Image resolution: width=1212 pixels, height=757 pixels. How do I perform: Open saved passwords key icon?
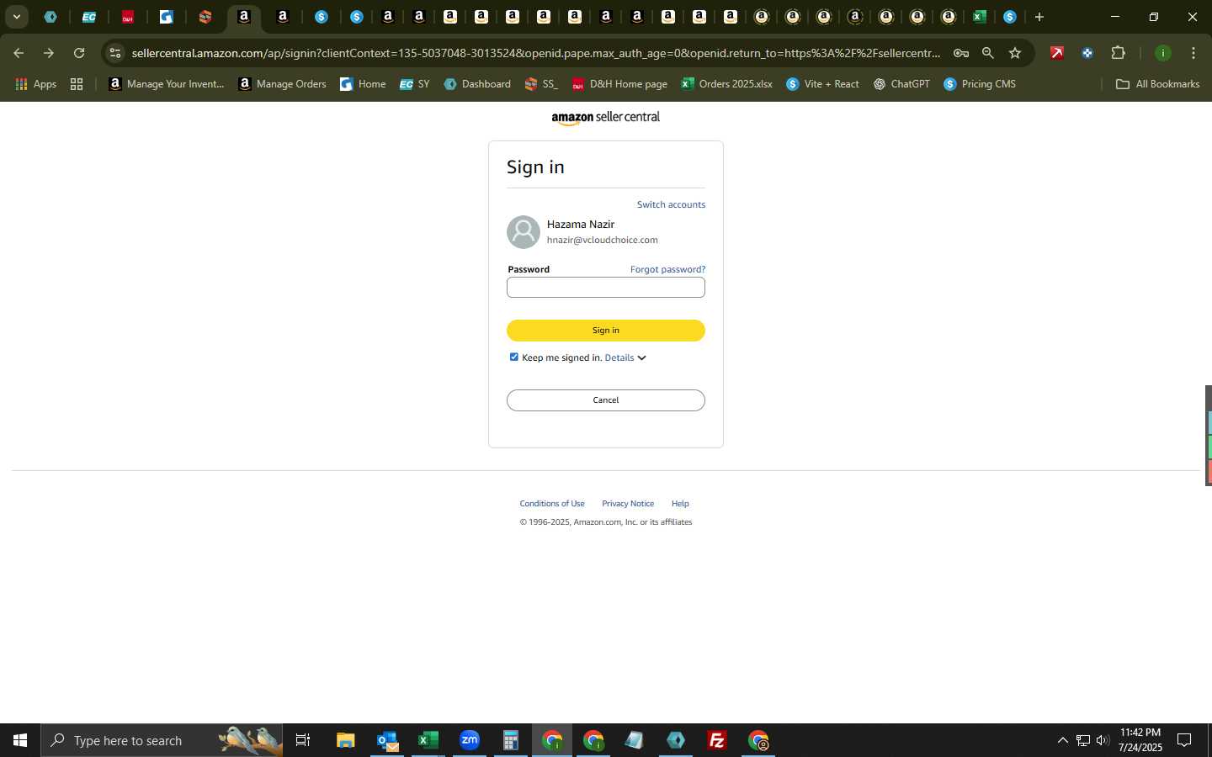[x=960, y=53]
